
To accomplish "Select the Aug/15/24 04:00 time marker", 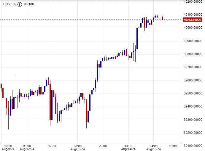I will [x=153, y=147].
